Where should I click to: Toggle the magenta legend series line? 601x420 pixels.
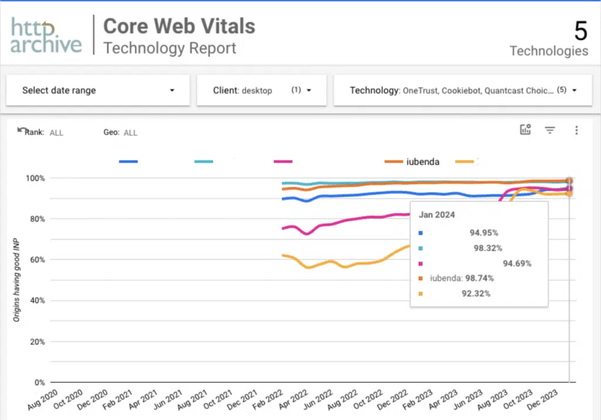(283, 162)
